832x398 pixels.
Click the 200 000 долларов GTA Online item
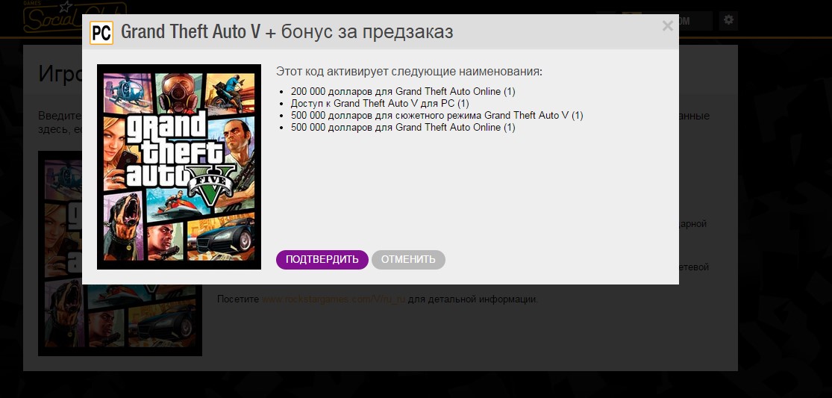pyautogui.click(x=403, y=91)
